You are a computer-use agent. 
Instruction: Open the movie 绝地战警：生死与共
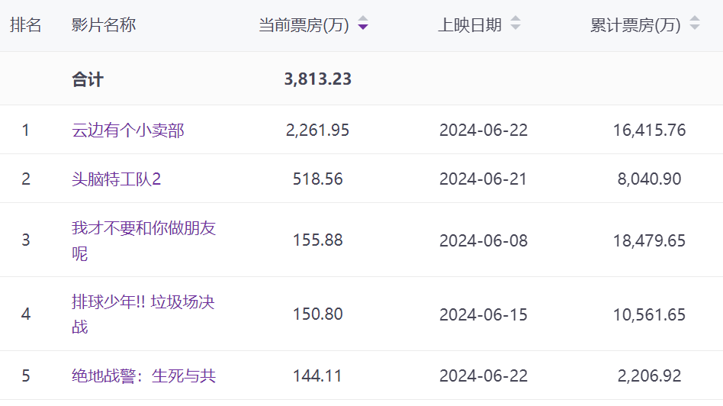tap(143, 375)
